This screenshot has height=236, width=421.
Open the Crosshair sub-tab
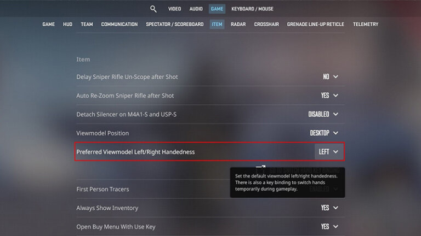(x=266, y=25)
